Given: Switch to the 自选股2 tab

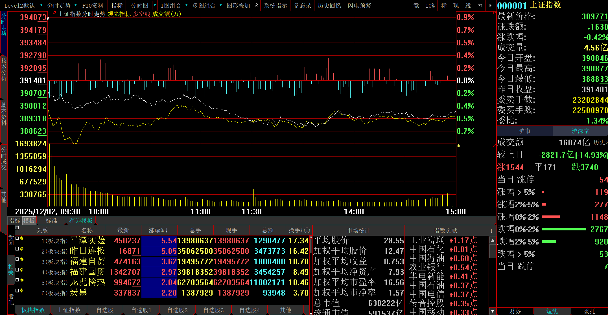Looking at the screenshot, I should [177, 310].
